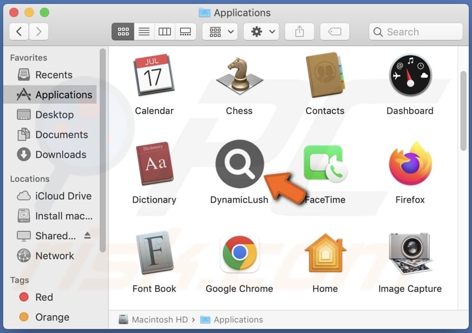Click the file list vertical scrollbar
This screenshot has width=472, height=333.
point(463,111)
